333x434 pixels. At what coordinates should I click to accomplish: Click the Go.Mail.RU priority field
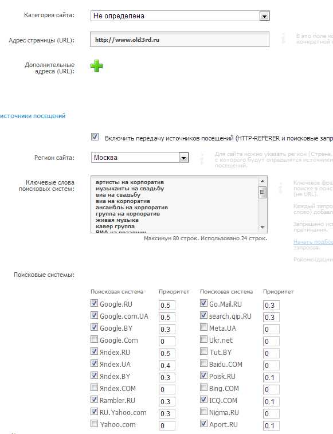271,306
